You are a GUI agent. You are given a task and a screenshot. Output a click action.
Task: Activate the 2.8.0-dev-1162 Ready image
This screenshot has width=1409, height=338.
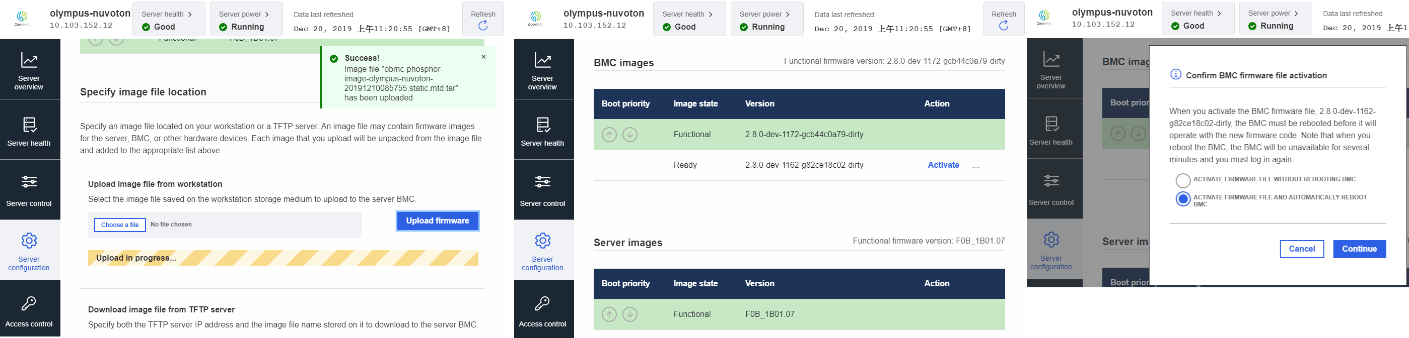943,165
